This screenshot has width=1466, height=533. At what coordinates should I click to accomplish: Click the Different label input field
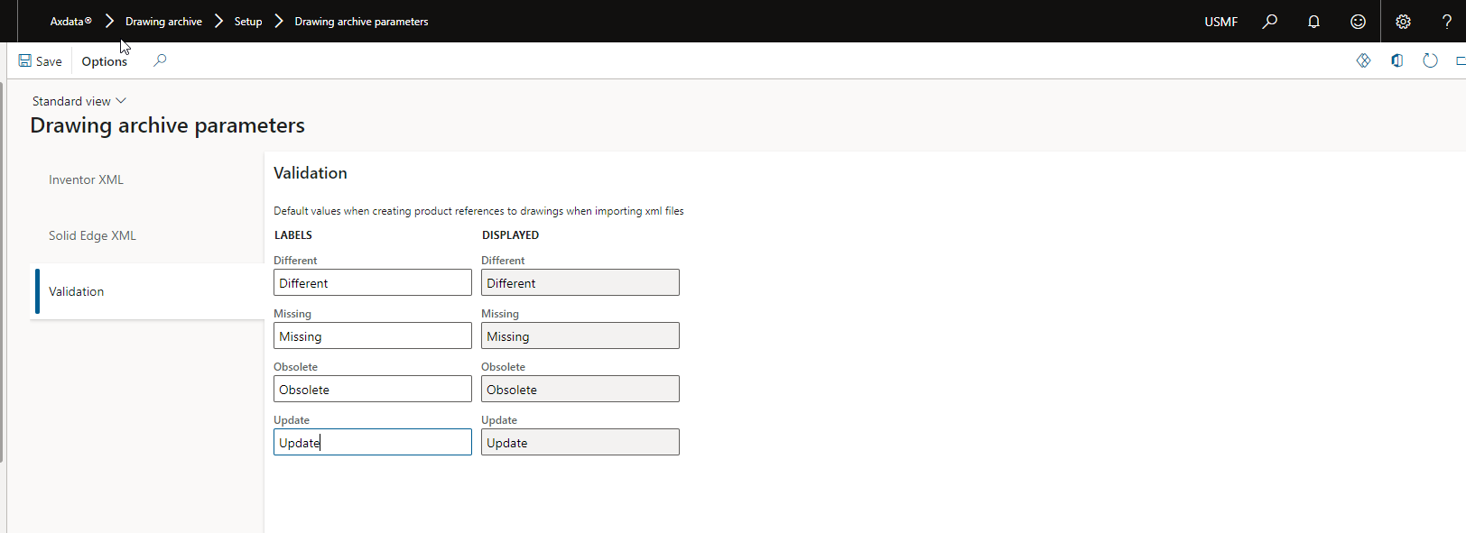(x=373, y=282)
